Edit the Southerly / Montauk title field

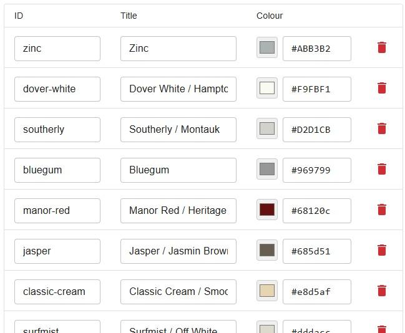178,130
